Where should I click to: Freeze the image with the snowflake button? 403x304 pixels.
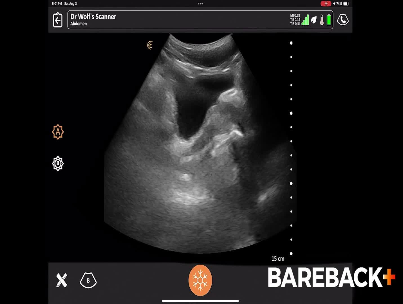pyautogui.click(x=200, y=280)
